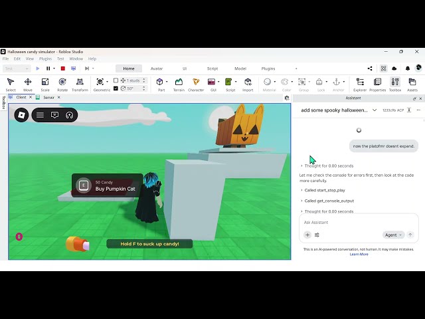
Task: Send message with the up-arrow button
Action: pyautogui.click(x=410, y=235)
